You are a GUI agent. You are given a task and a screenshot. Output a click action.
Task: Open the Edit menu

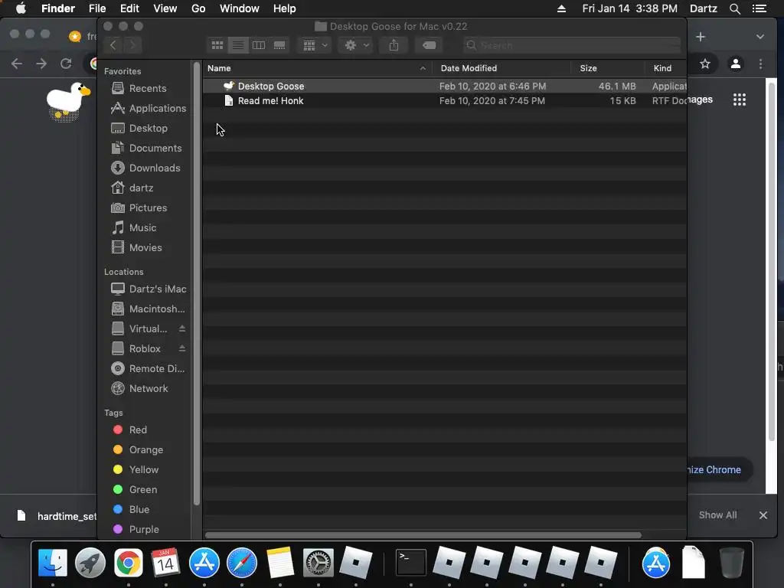pos(129,8)
